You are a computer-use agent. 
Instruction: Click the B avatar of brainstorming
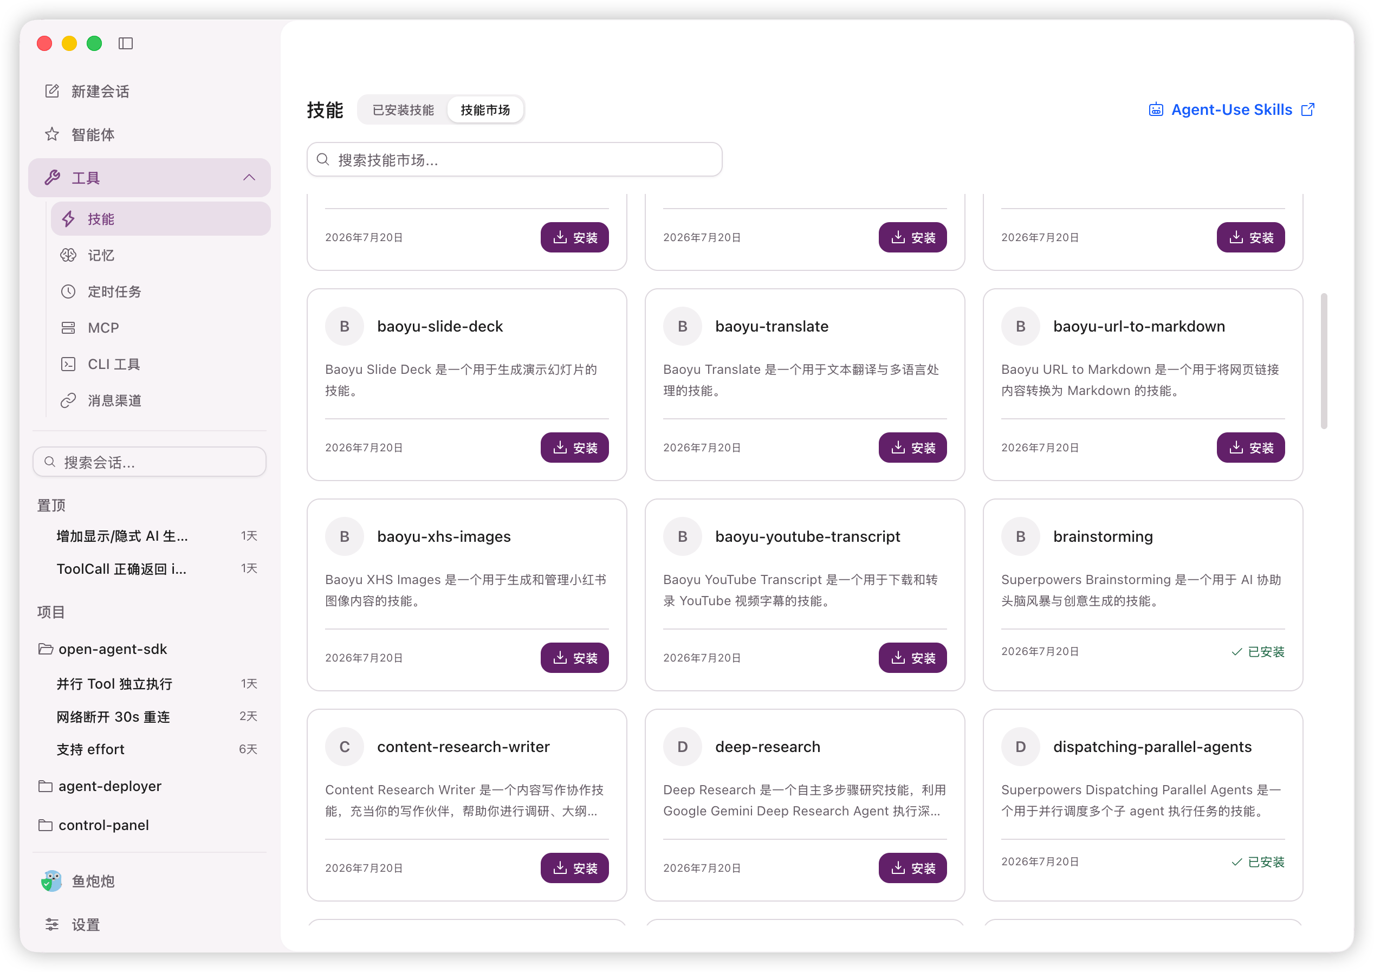coord(1020,536)
